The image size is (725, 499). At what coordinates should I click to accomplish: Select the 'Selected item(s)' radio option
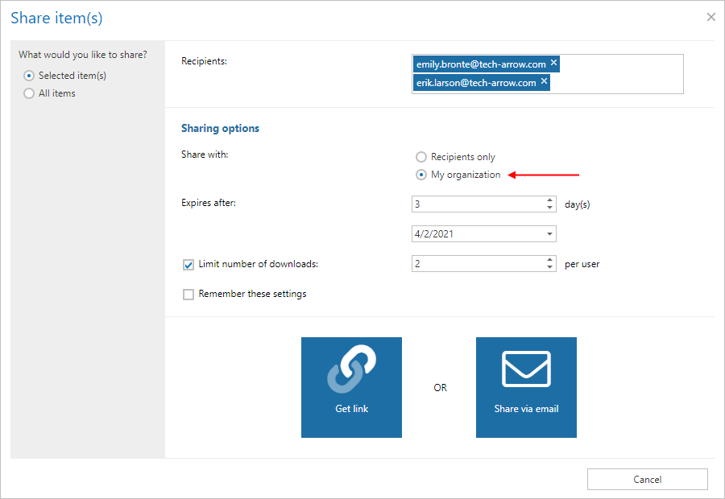click(x=30, y=76)
